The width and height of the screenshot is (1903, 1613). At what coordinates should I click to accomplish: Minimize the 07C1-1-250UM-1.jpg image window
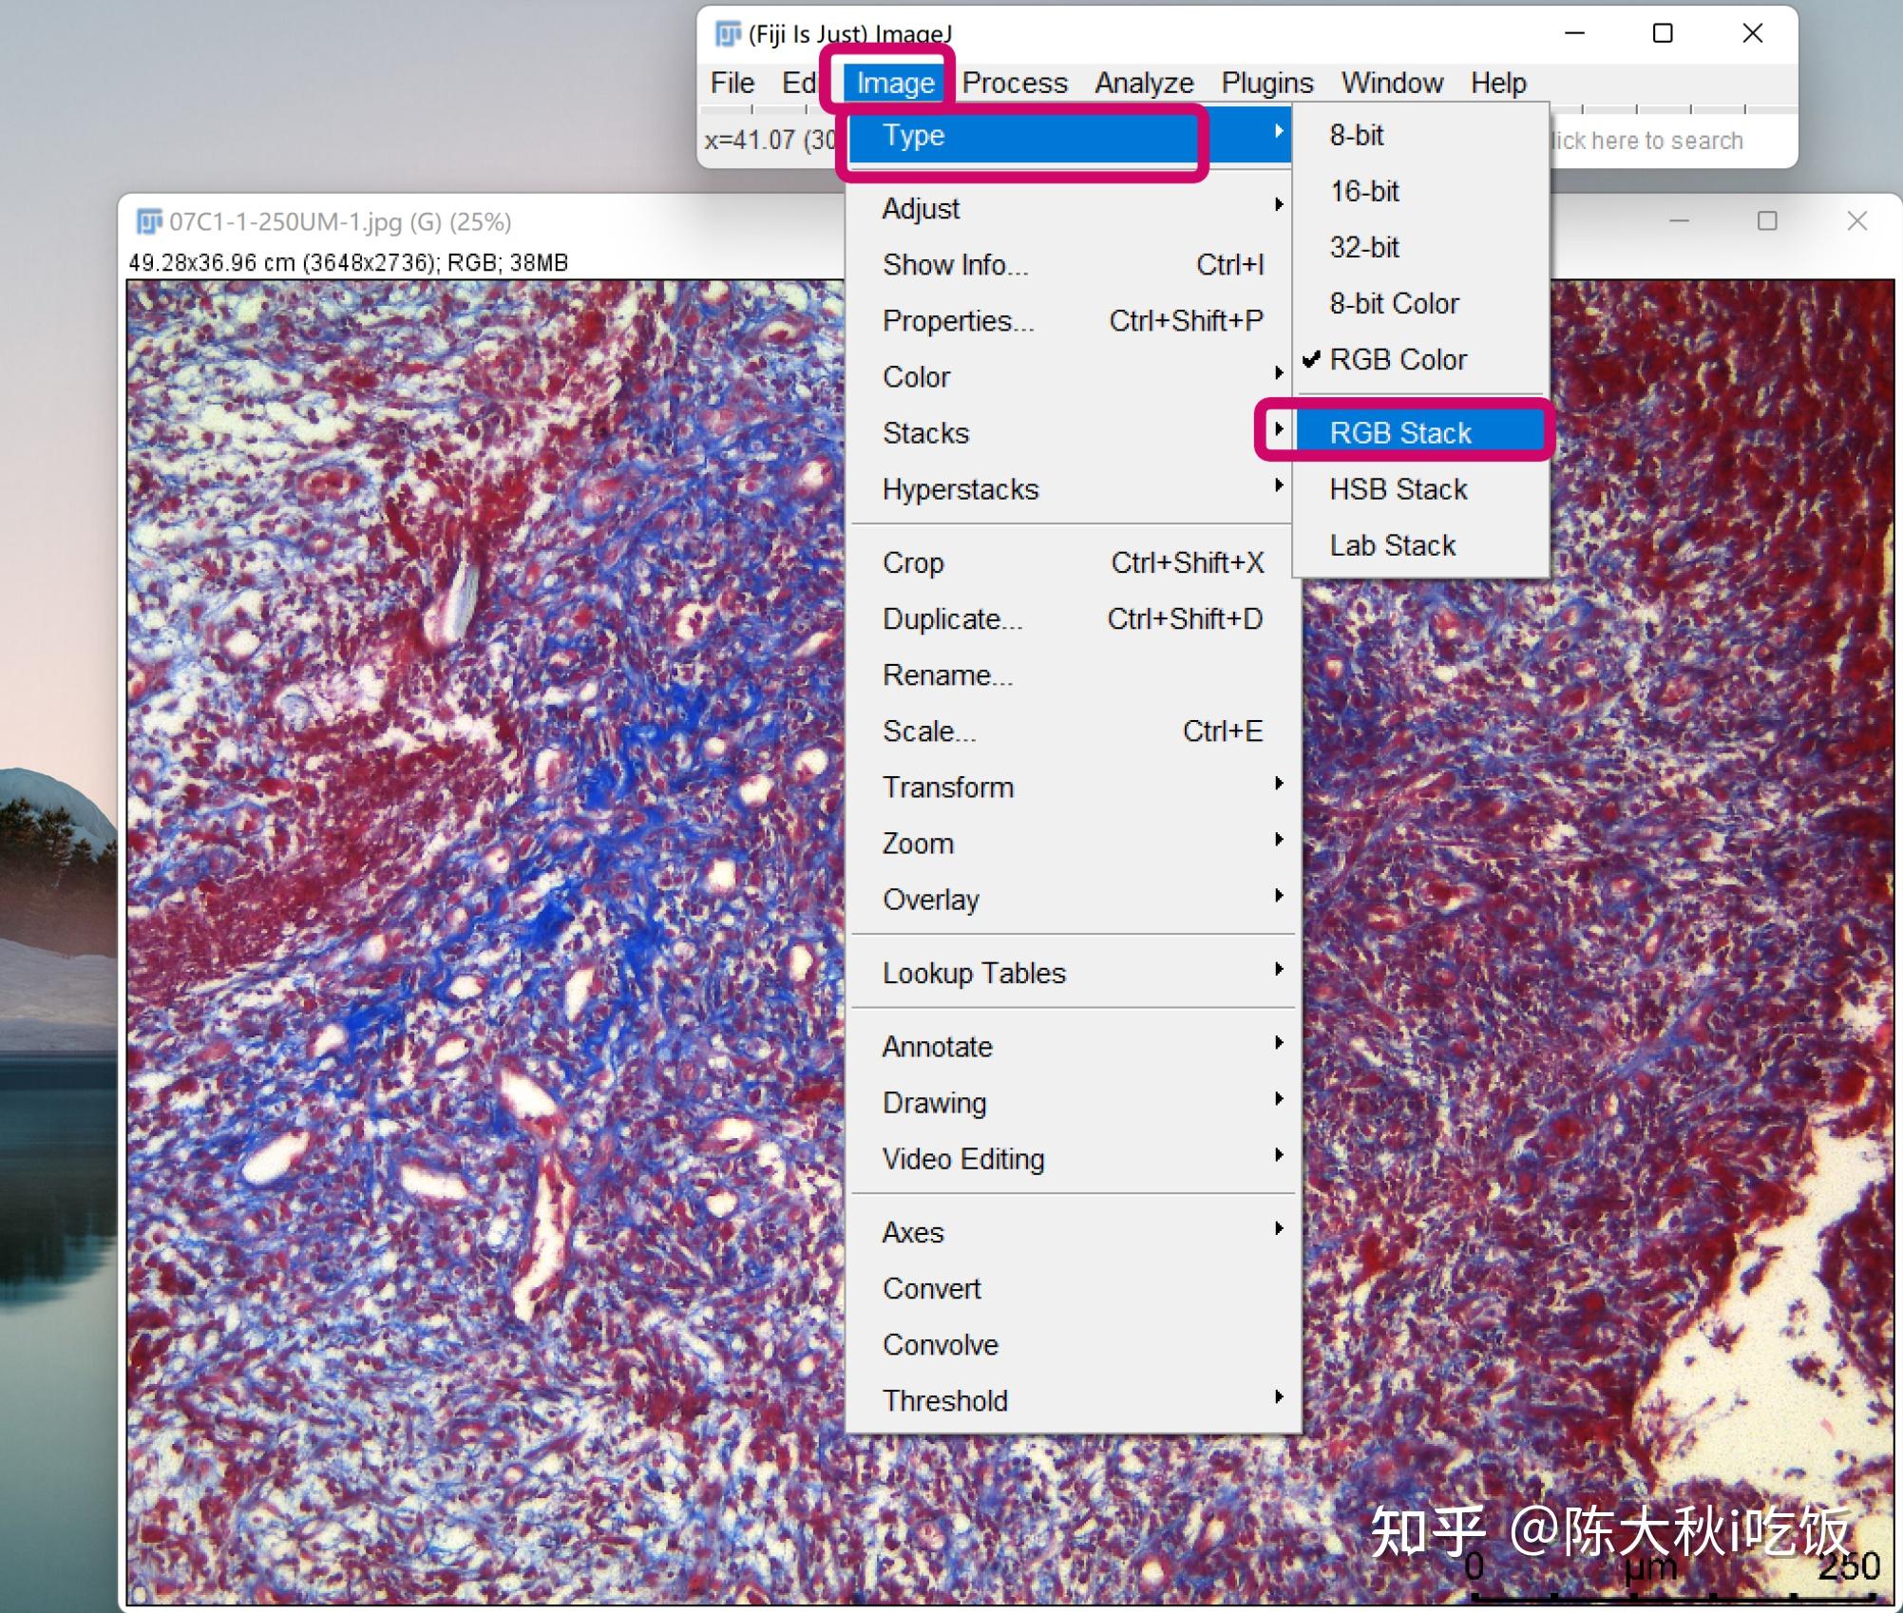pos(1679,221)
